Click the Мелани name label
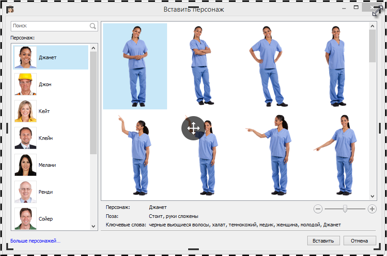Image resolution: width=387 pixels, height=256 pixels. 47,165
